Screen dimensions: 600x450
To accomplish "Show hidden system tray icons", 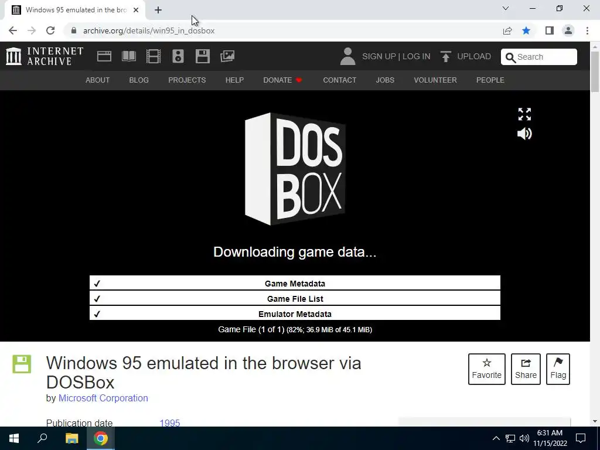I will 496,438.
